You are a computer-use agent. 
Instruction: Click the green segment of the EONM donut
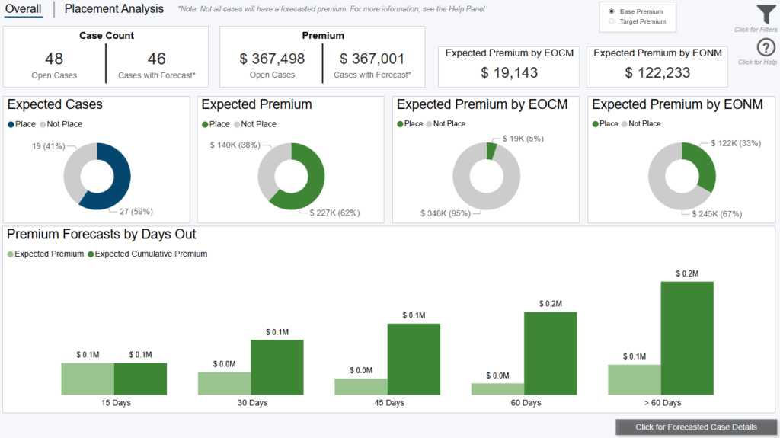tap(703, 162)
